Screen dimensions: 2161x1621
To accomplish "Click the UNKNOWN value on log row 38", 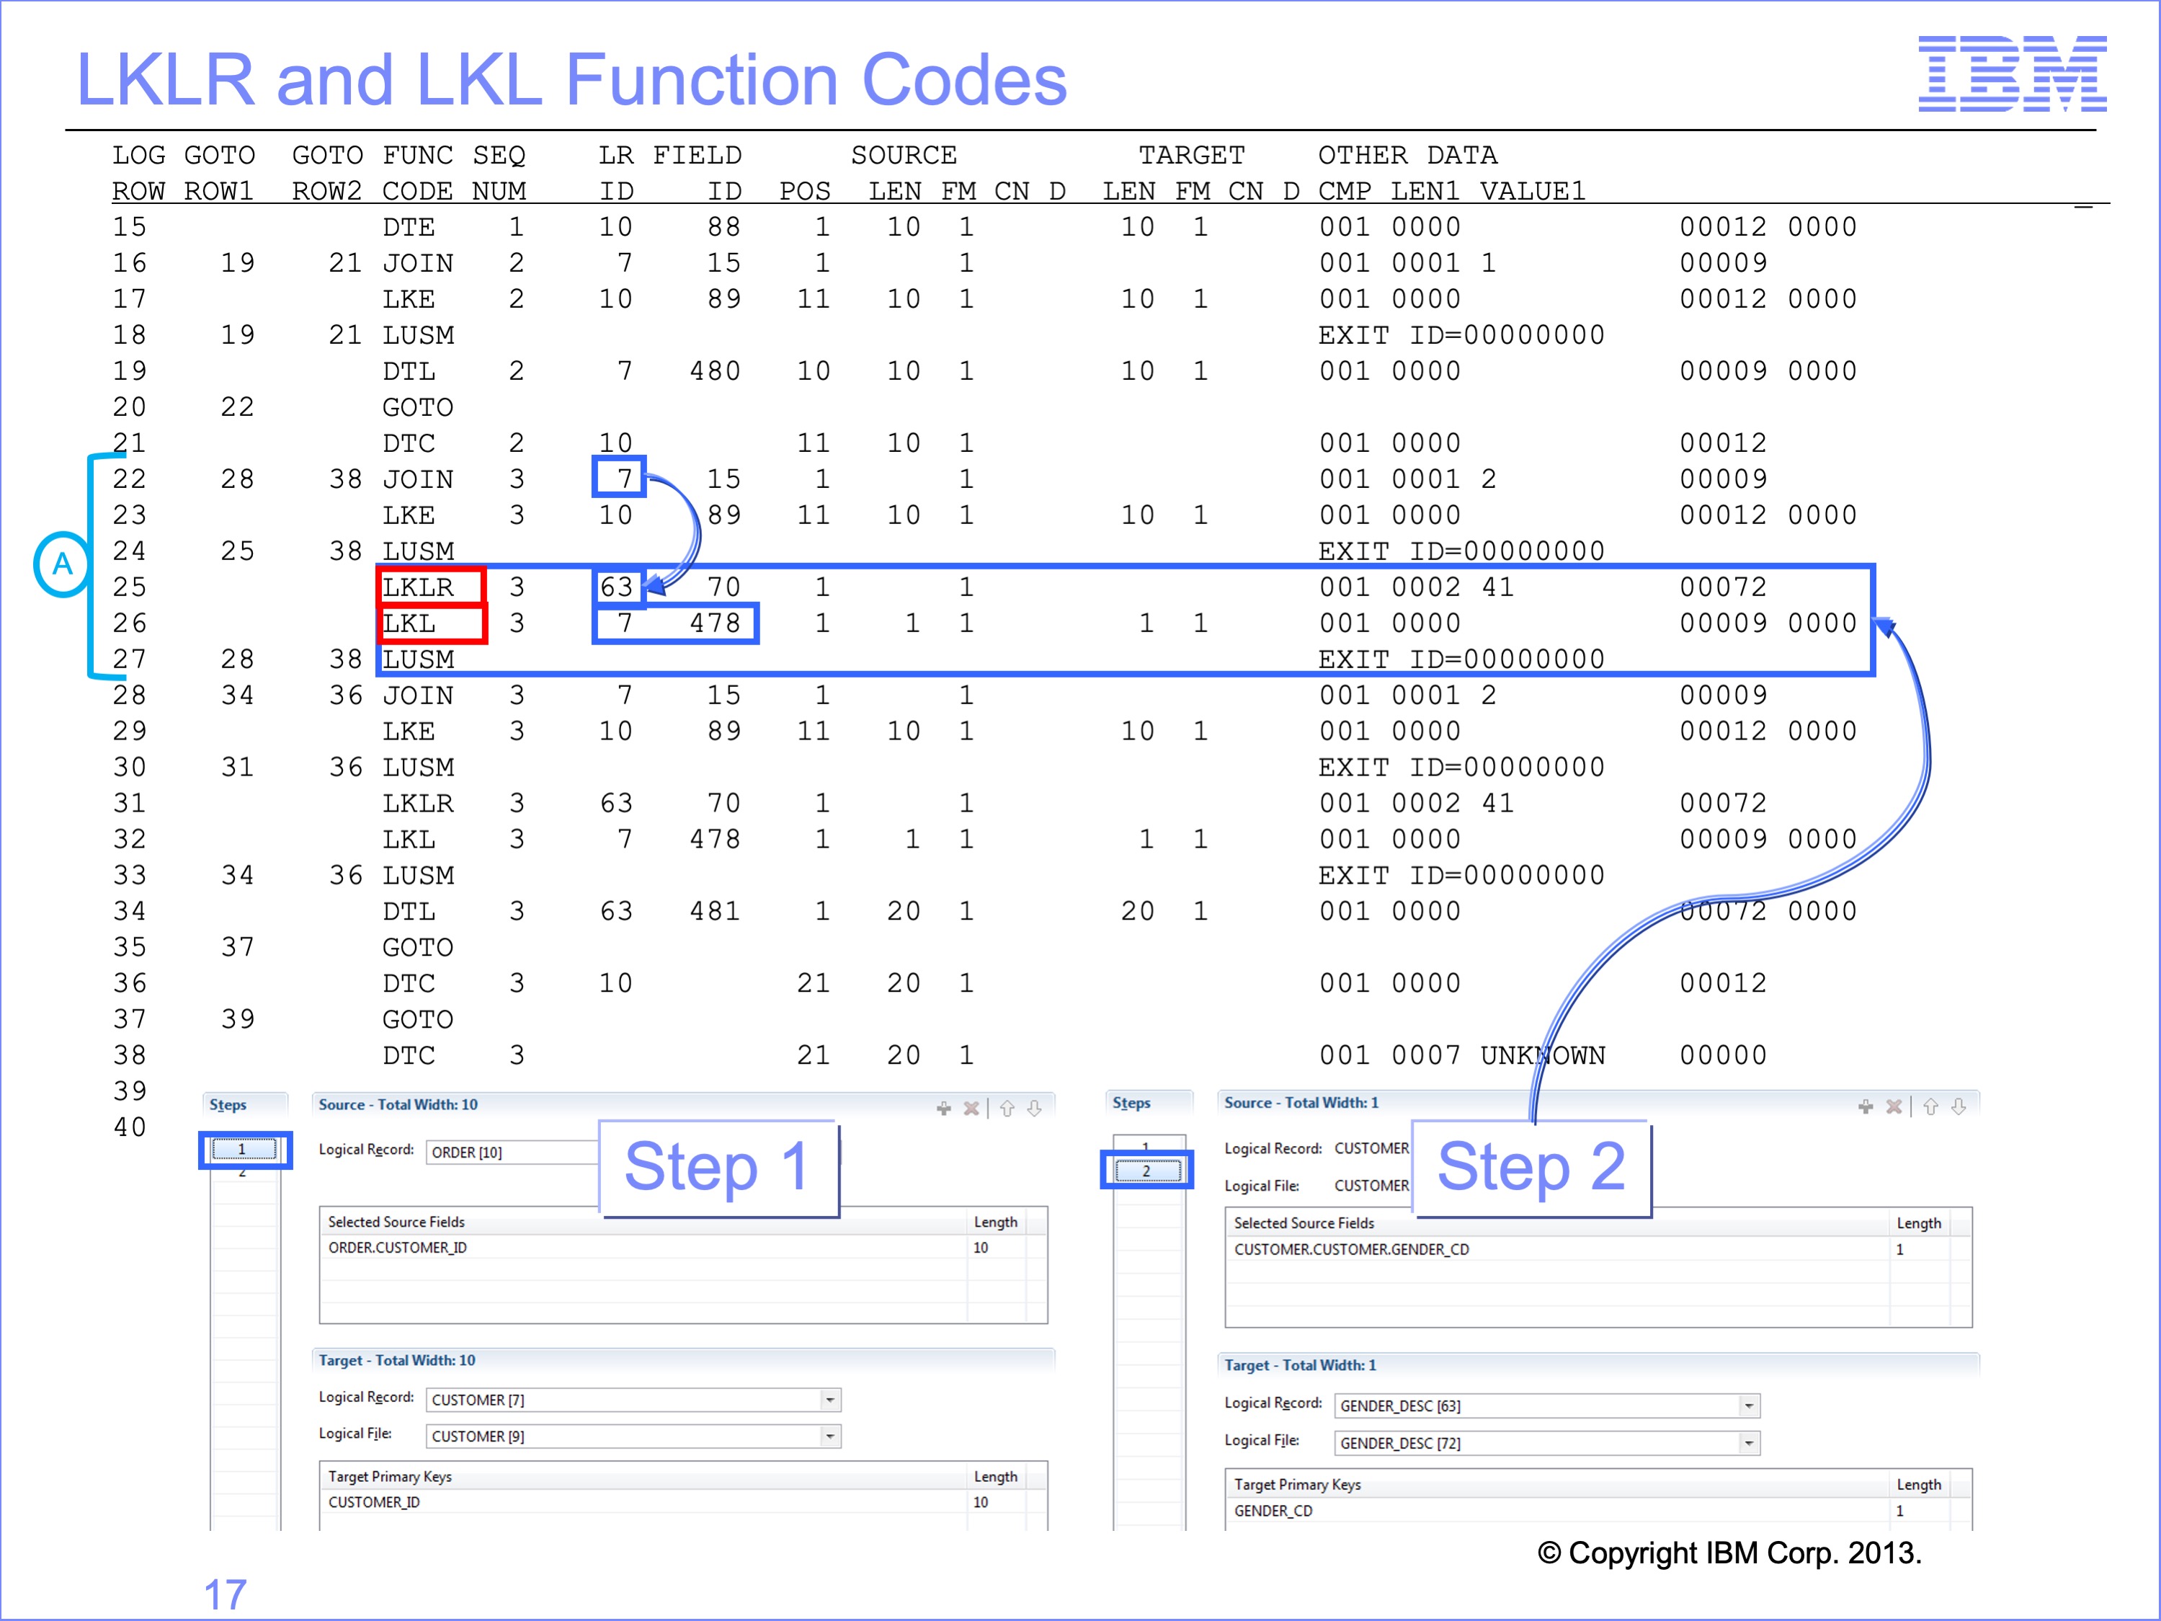I will coord(1543,1055).
